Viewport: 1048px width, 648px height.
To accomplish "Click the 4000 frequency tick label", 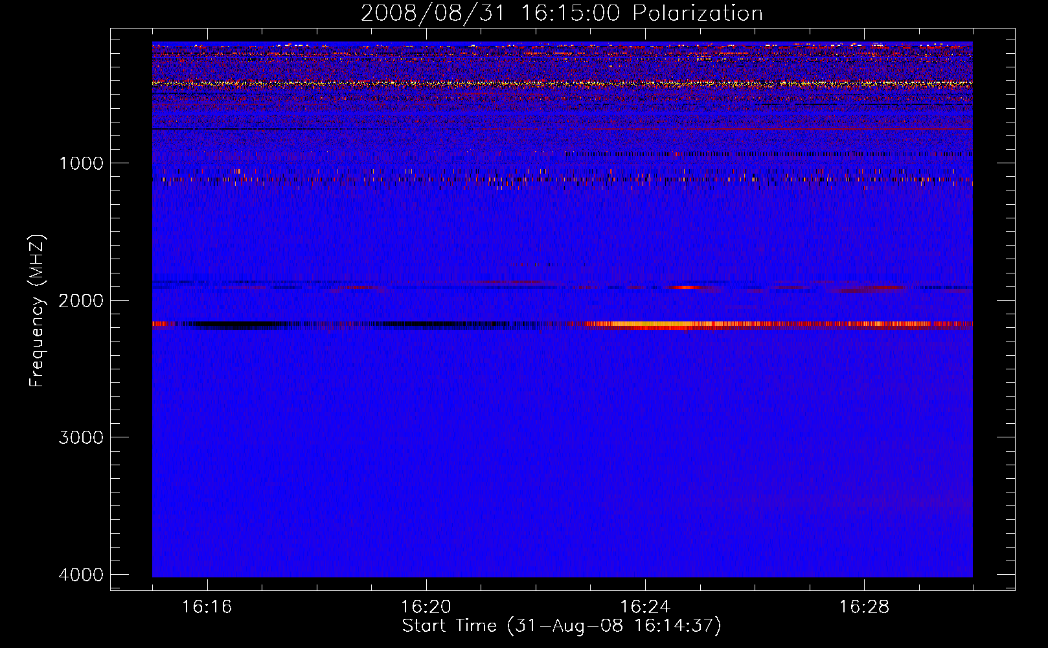I will [x=81, y=574].
